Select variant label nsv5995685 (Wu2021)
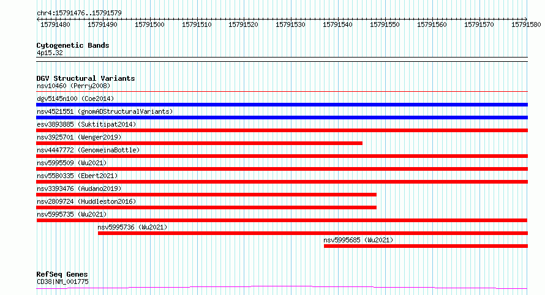 (x=358, y=240)
